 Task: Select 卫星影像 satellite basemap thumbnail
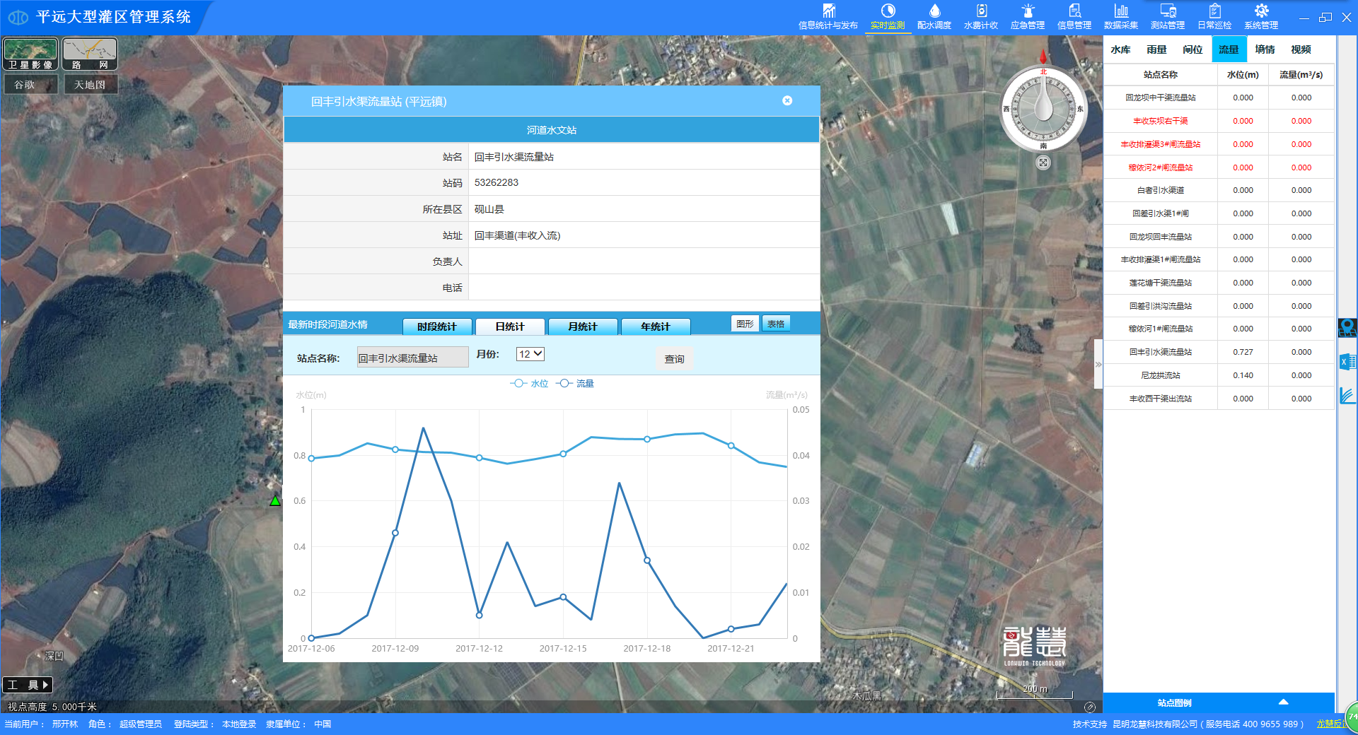30,54
